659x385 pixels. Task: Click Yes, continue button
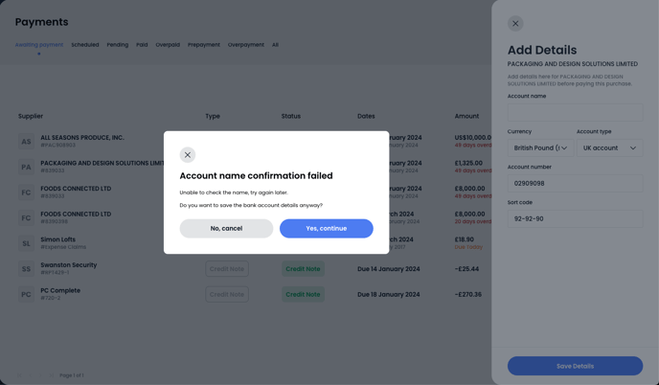pos(326,228)
